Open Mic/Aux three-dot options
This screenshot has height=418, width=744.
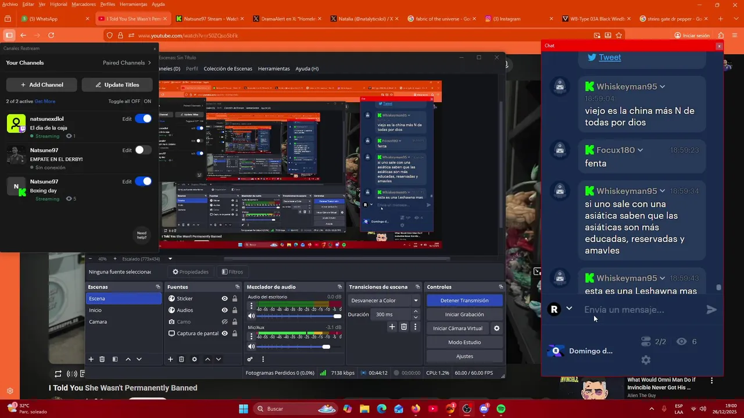[x=251, y=336]
